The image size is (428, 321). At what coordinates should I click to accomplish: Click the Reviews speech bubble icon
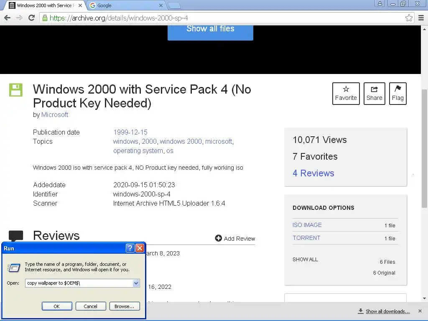pos(16,236)
